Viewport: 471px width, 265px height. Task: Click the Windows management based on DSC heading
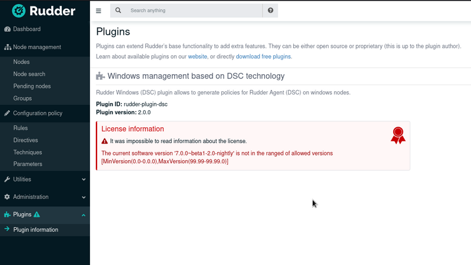coord(196,76)
